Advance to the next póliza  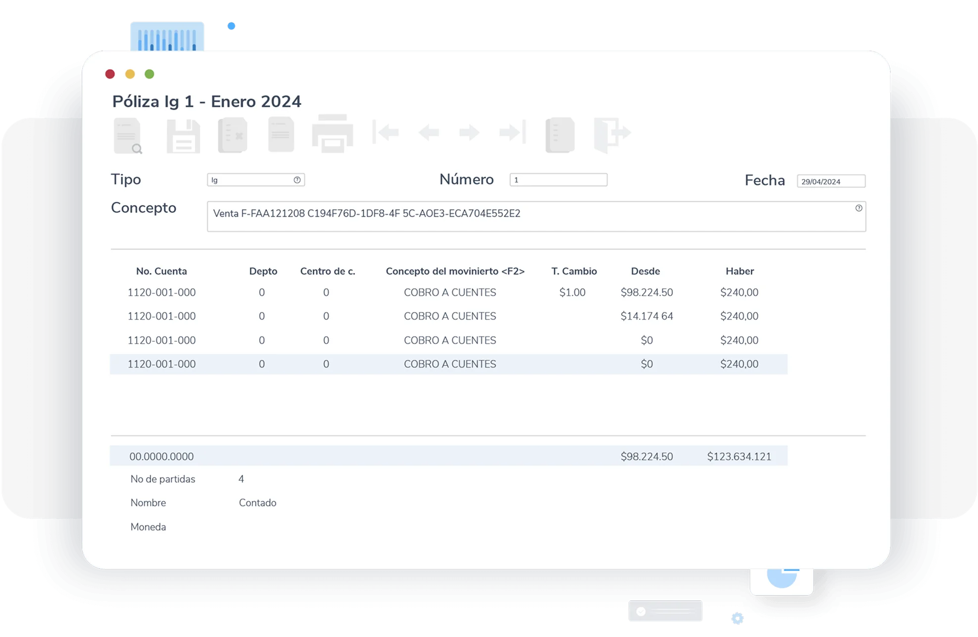[468, 133]
